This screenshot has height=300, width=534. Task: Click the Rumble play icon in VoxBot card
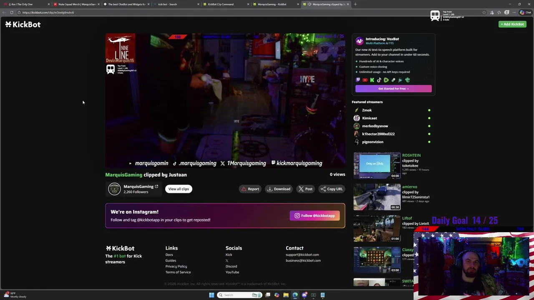386,80
